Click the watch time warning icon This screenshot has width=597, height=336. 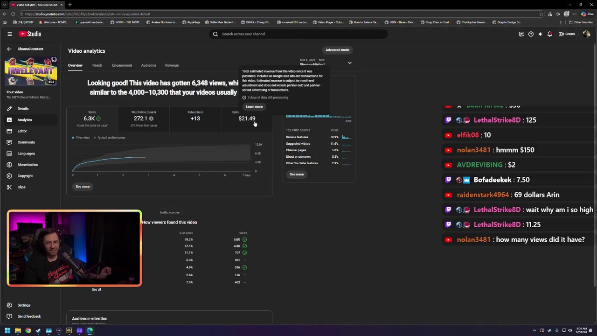(151, 119)
